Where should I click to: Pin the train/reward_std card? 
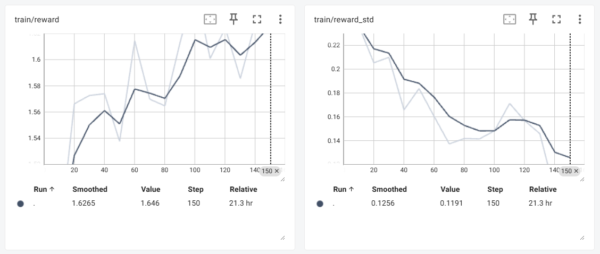pos(533,20)
